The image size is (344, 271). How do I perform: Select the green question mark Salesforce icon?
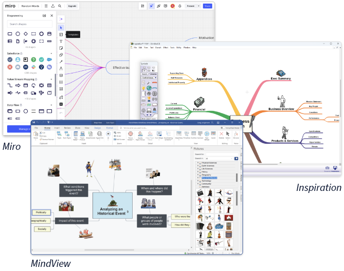click(x=33, y=60)
